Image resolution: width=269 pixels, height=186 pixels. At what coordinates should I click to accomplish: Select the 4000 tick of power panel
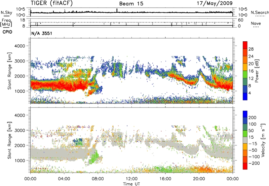coord(20,46)
